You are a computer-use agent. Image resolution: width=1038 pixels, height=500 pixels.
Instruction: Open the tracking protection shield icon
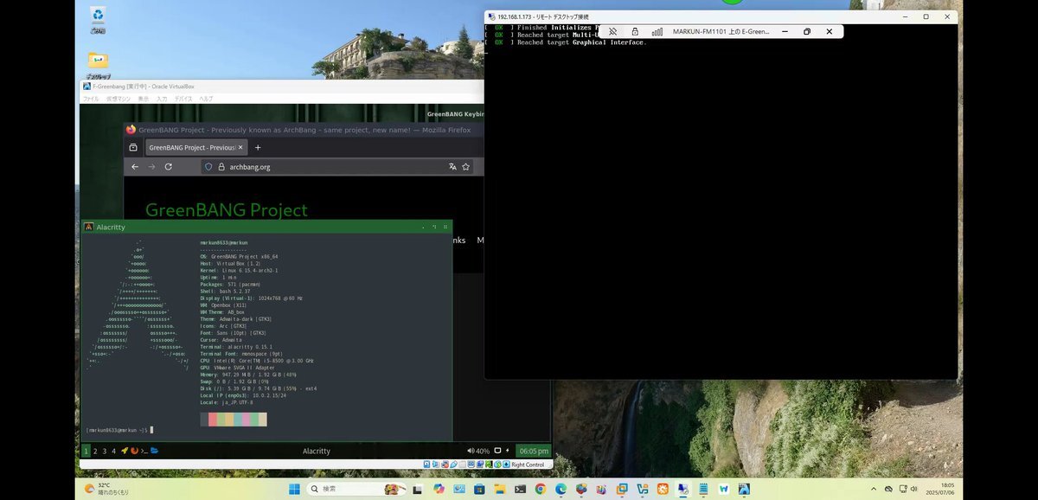click(x=208, y=167)
